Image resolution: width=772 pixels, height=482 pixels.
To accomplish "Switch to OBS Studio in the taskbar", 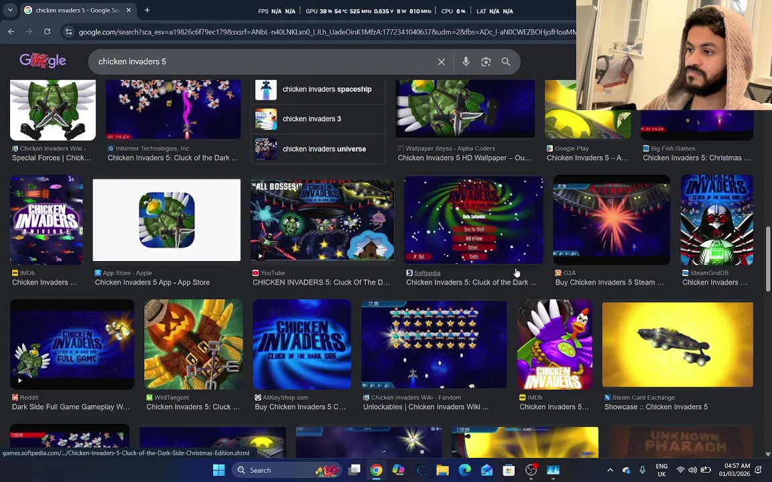I will tap(531, 470).
